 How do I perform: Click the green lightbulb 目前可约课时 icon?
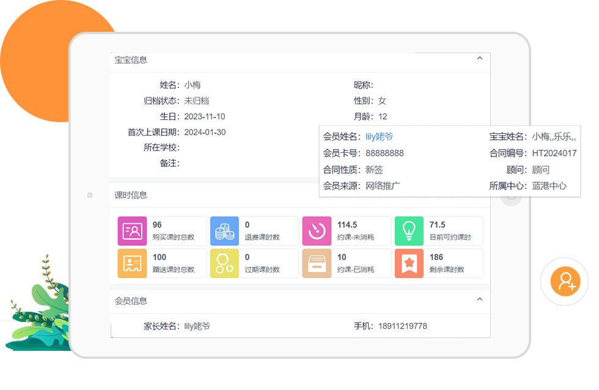coord(409,231)
